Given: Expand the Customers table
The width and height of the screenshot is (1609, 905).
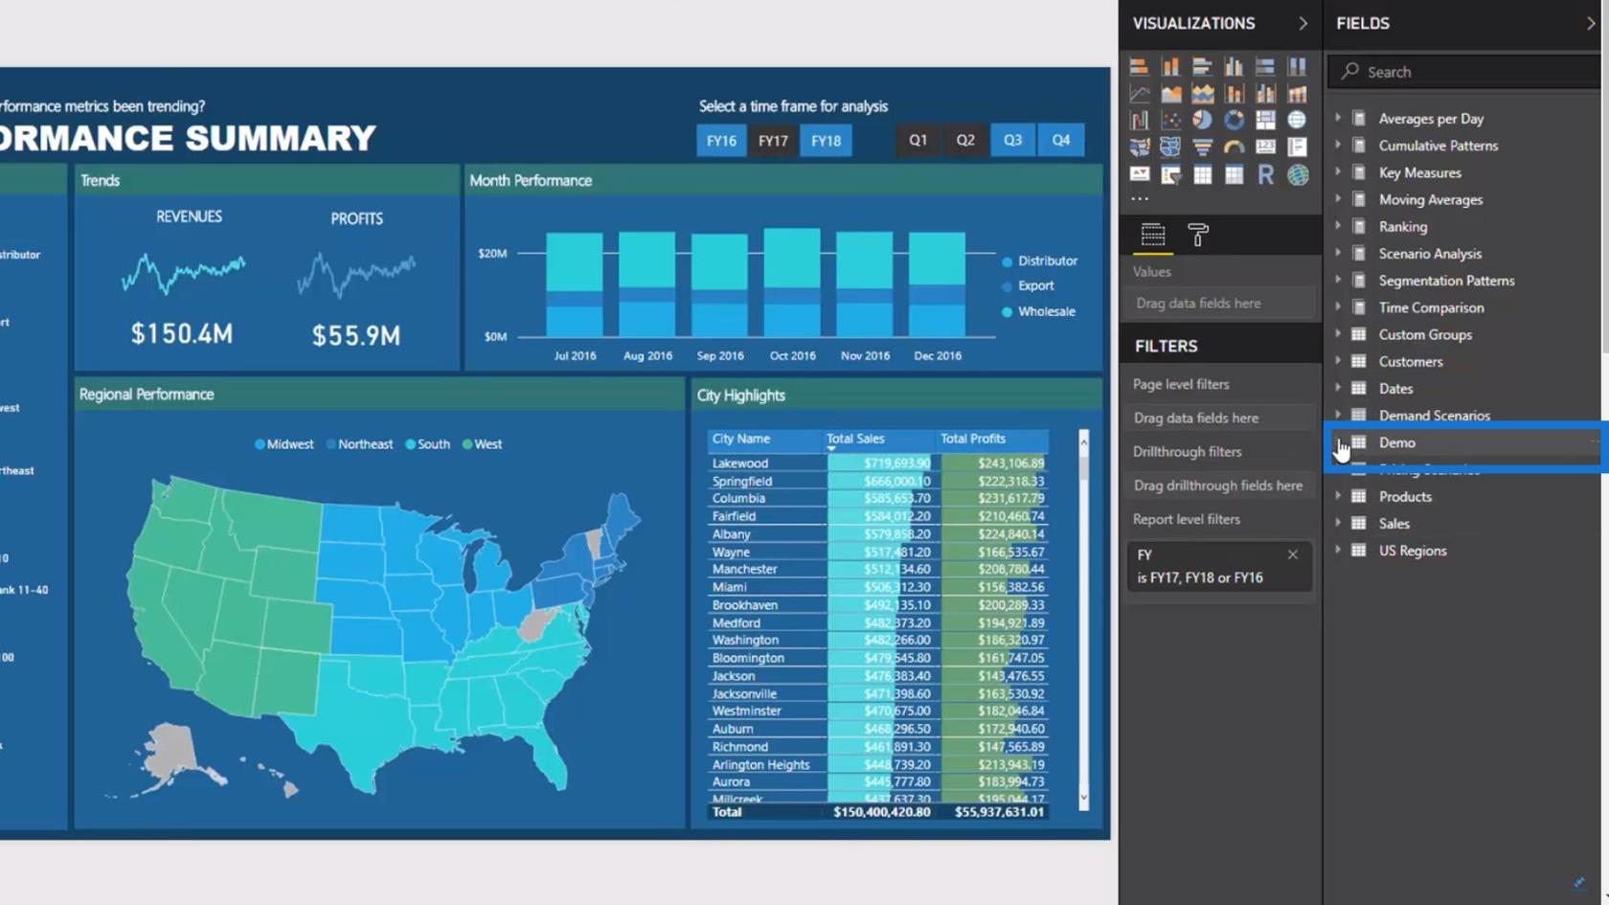Looking at the screenshot, I should [1338, 360].
